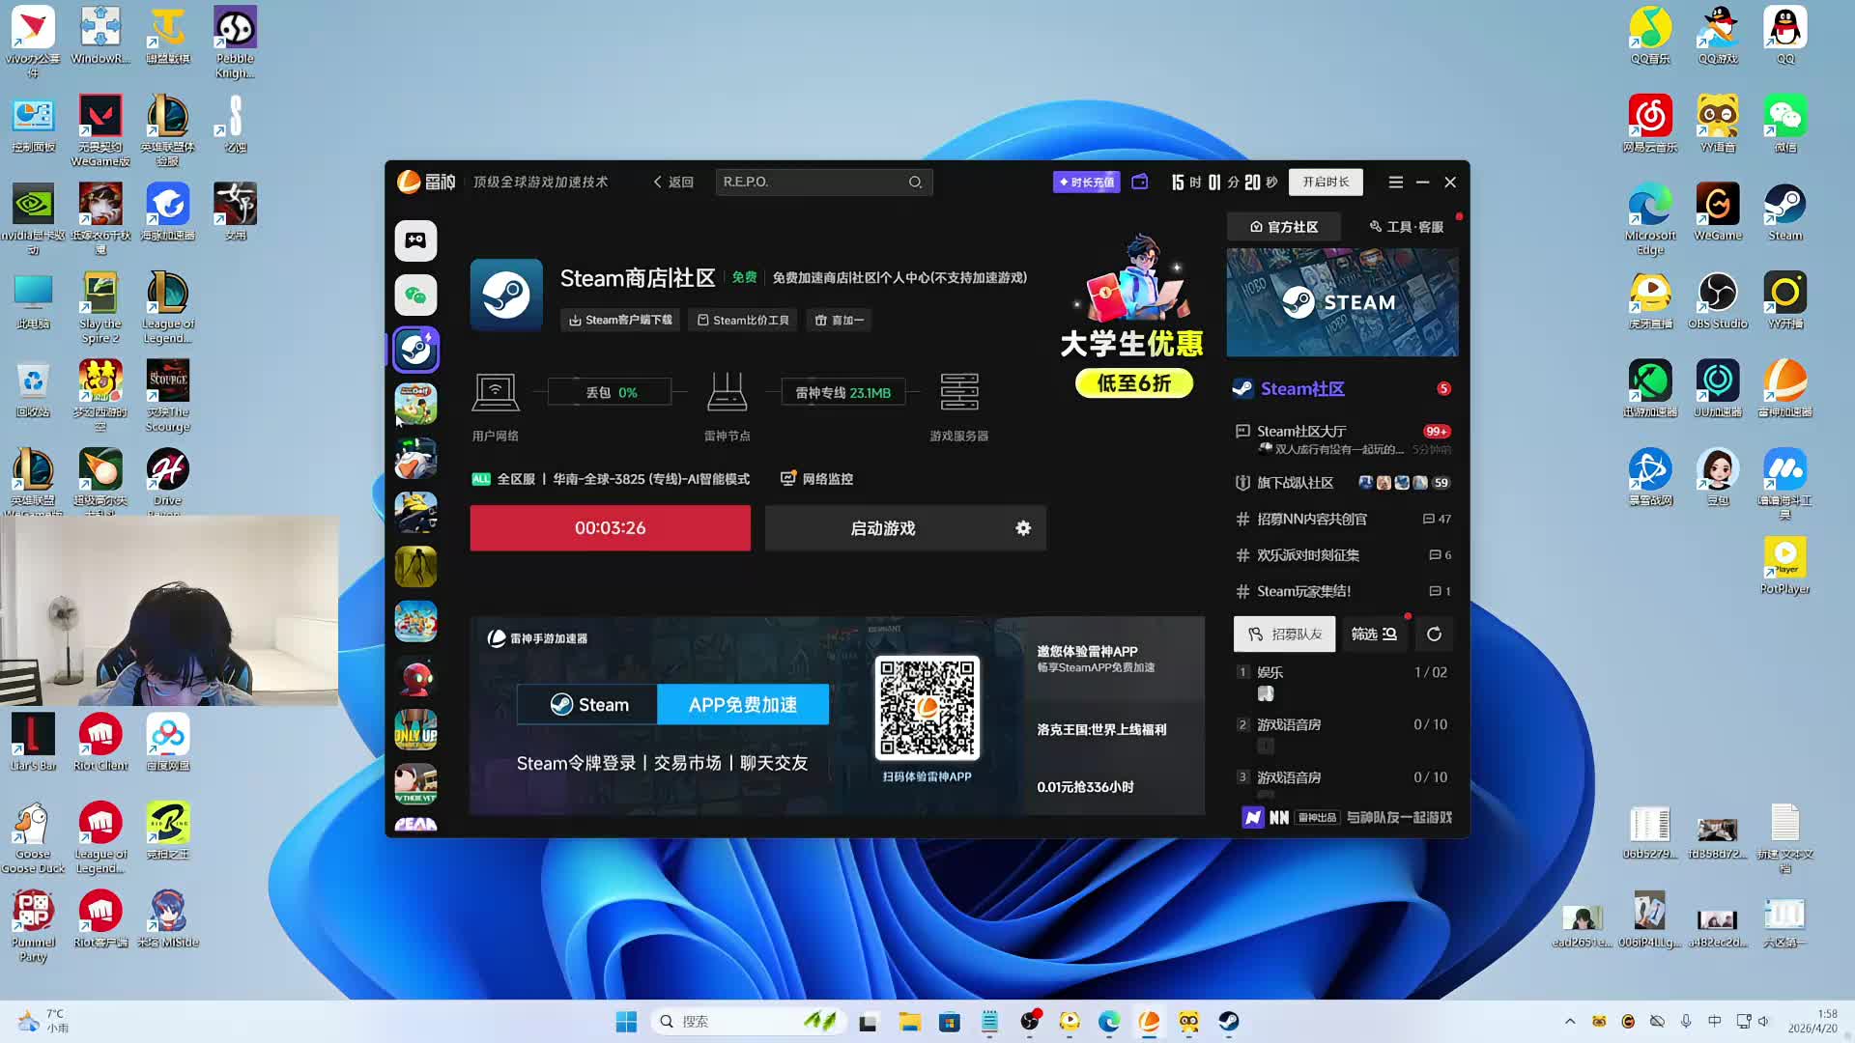Open the 筛选 filter dropdown

pos(1373,634)
